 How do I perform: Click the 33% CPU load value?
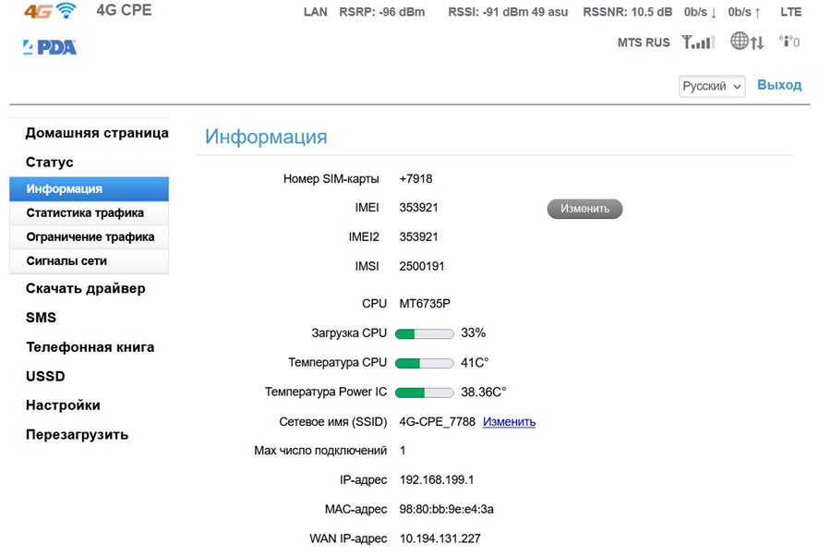(x=474, y=332)
